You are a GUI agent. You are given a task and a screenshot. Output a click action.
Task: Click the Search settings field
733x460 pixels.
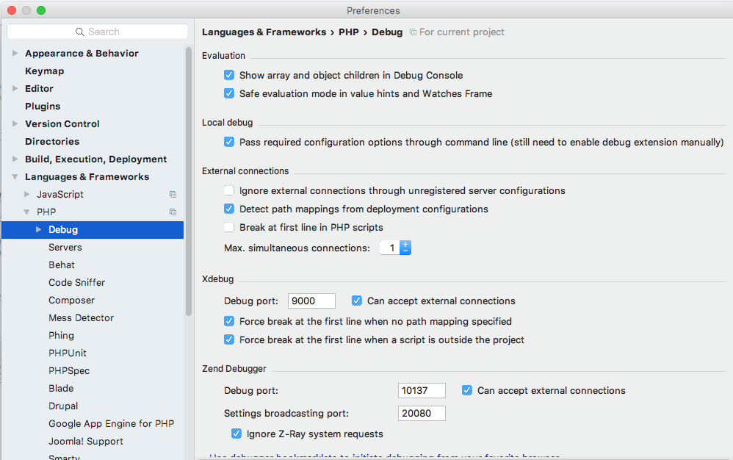coord(97,32)
